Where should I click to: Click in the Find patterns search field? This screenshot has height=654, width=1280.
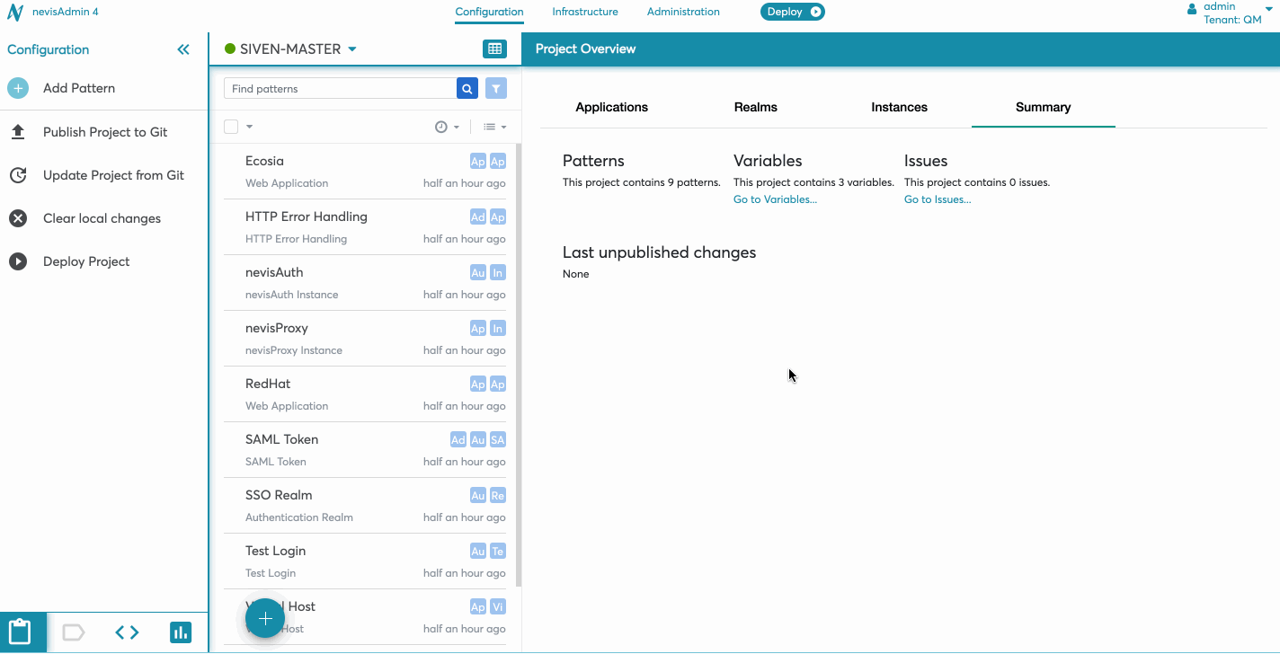(340, 88)
